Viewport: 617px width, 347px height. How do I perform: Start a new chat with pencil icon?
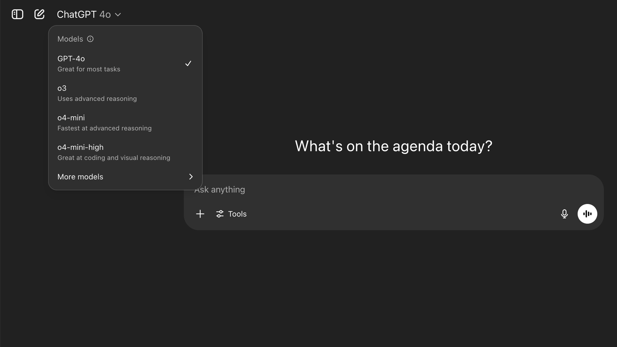pyautogui.click(x=39, y=14)
